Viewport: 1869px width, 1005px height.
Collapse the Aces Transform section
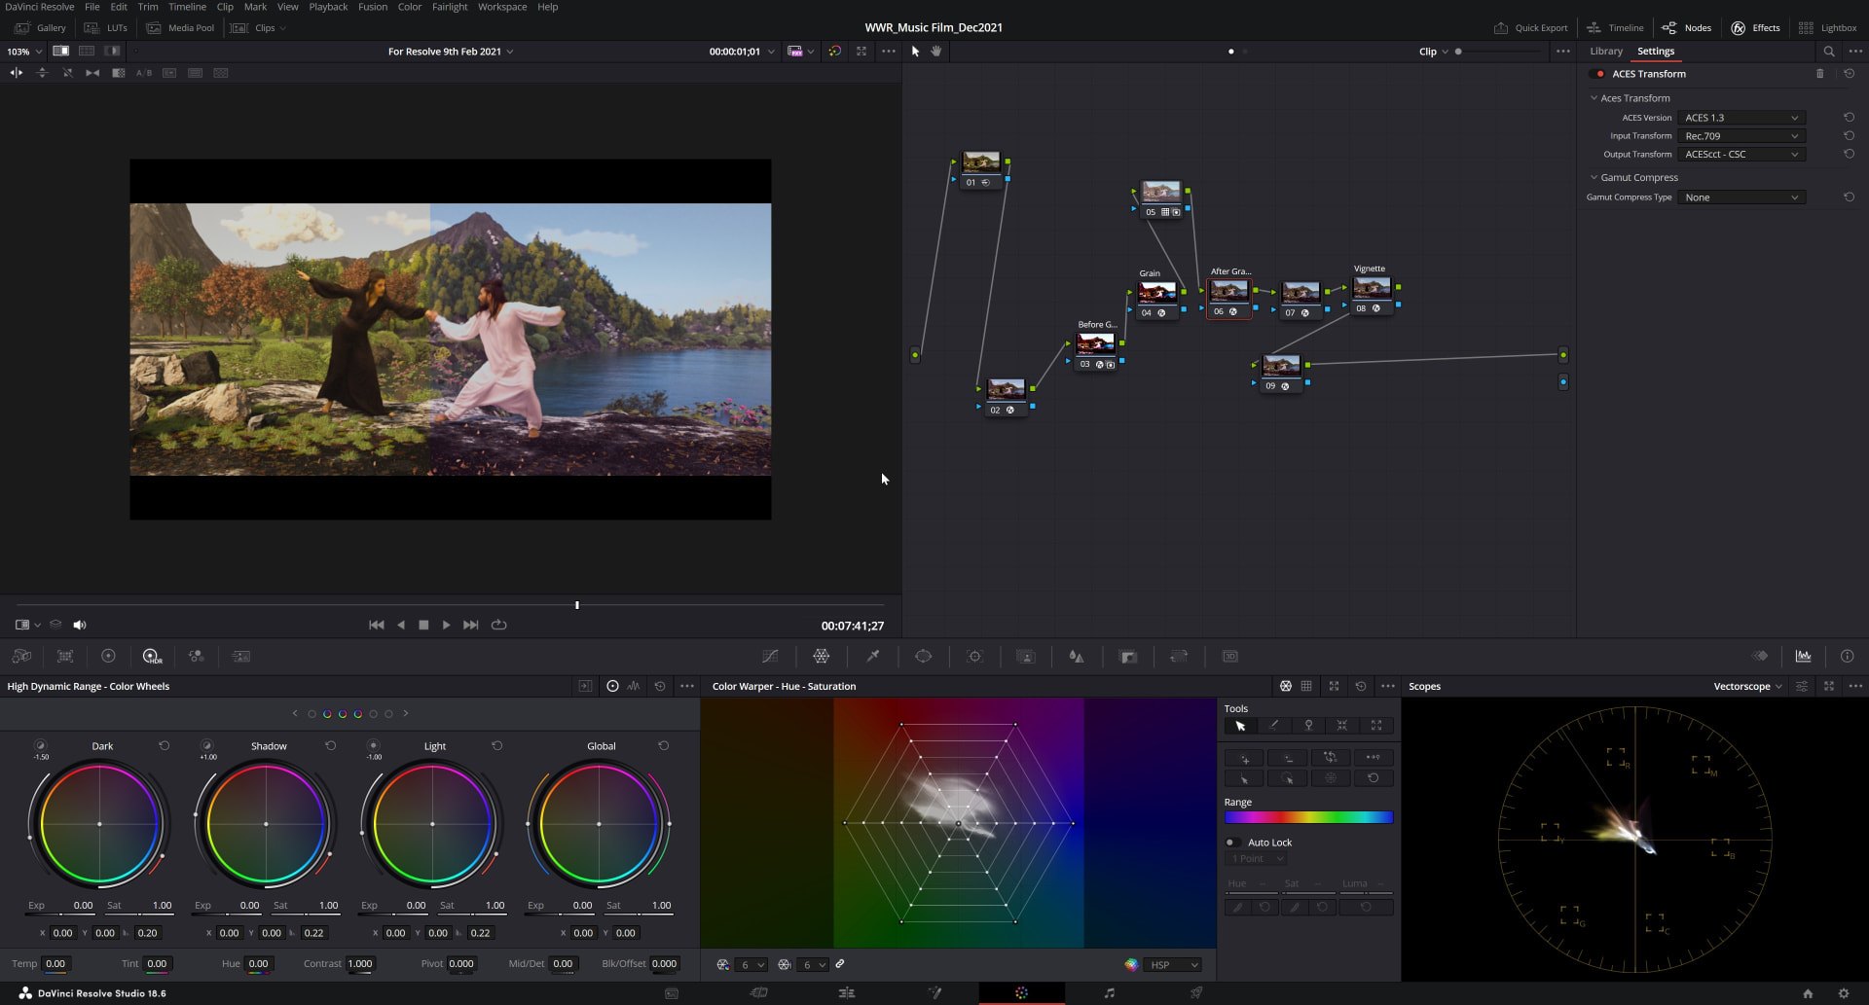click(x=1593, y=98)
